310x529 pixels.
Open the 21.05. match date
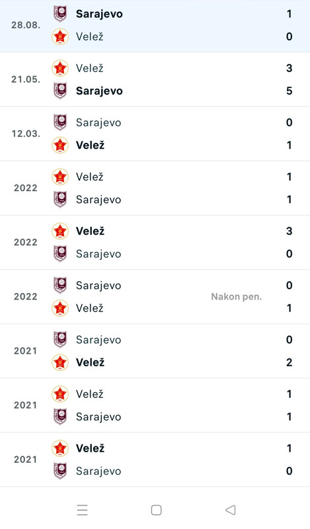click(x=26, y=79)
